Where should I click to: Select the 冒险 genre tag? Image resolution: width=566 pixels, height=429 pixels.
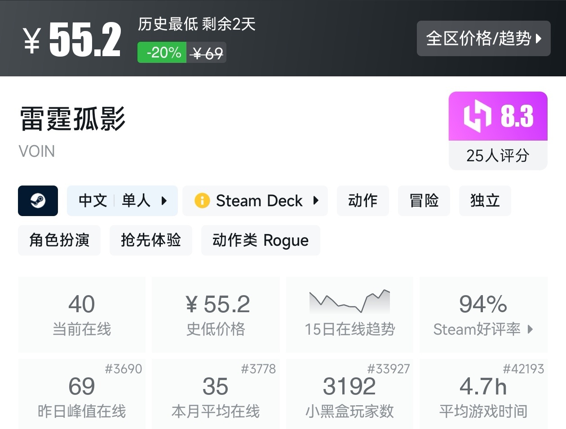[x=424, y=201]
